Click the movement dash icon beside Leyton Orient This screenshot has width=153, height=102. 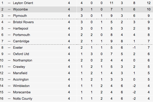(9, 3)
